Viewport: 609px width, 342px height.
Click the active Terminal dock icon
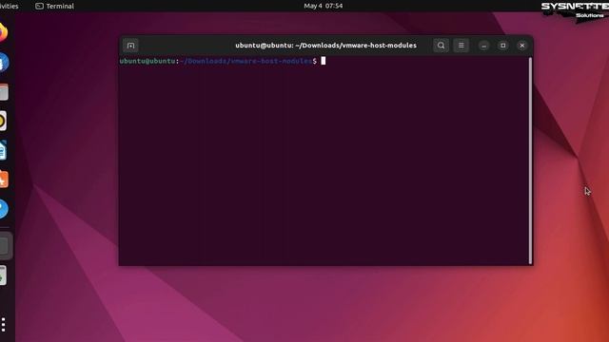[x=5, y=246]
